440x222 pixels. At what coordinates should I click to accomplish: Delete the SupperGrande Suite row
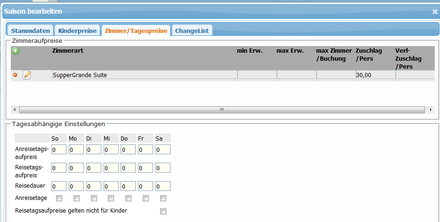click(x=15, y=75)
